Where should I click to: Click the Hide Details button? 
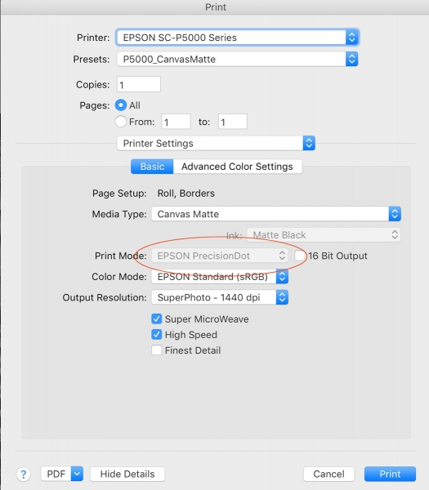pyautogui.click(x=127, y=474)
